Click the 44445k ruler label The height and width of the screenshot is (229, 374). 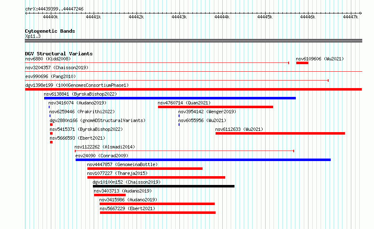[x=265, y=17]
